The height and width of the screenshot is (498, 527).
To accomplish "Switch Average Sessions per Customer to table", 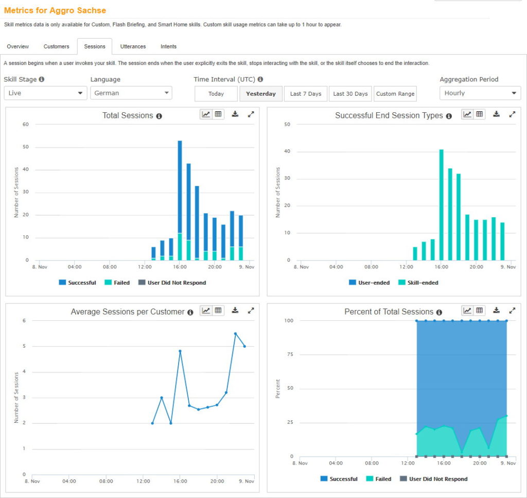I will [x=218, y=311].
